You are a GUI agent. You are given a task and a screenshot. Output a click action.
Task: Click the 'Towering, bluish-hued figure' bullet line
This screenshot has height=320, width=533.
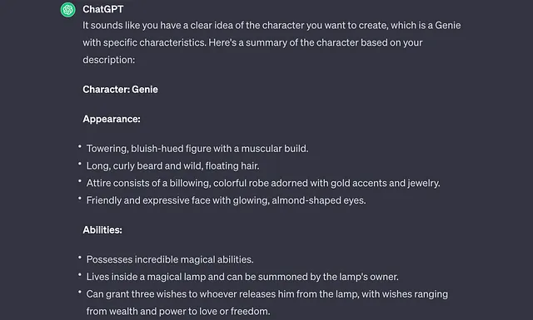[197, 149]
